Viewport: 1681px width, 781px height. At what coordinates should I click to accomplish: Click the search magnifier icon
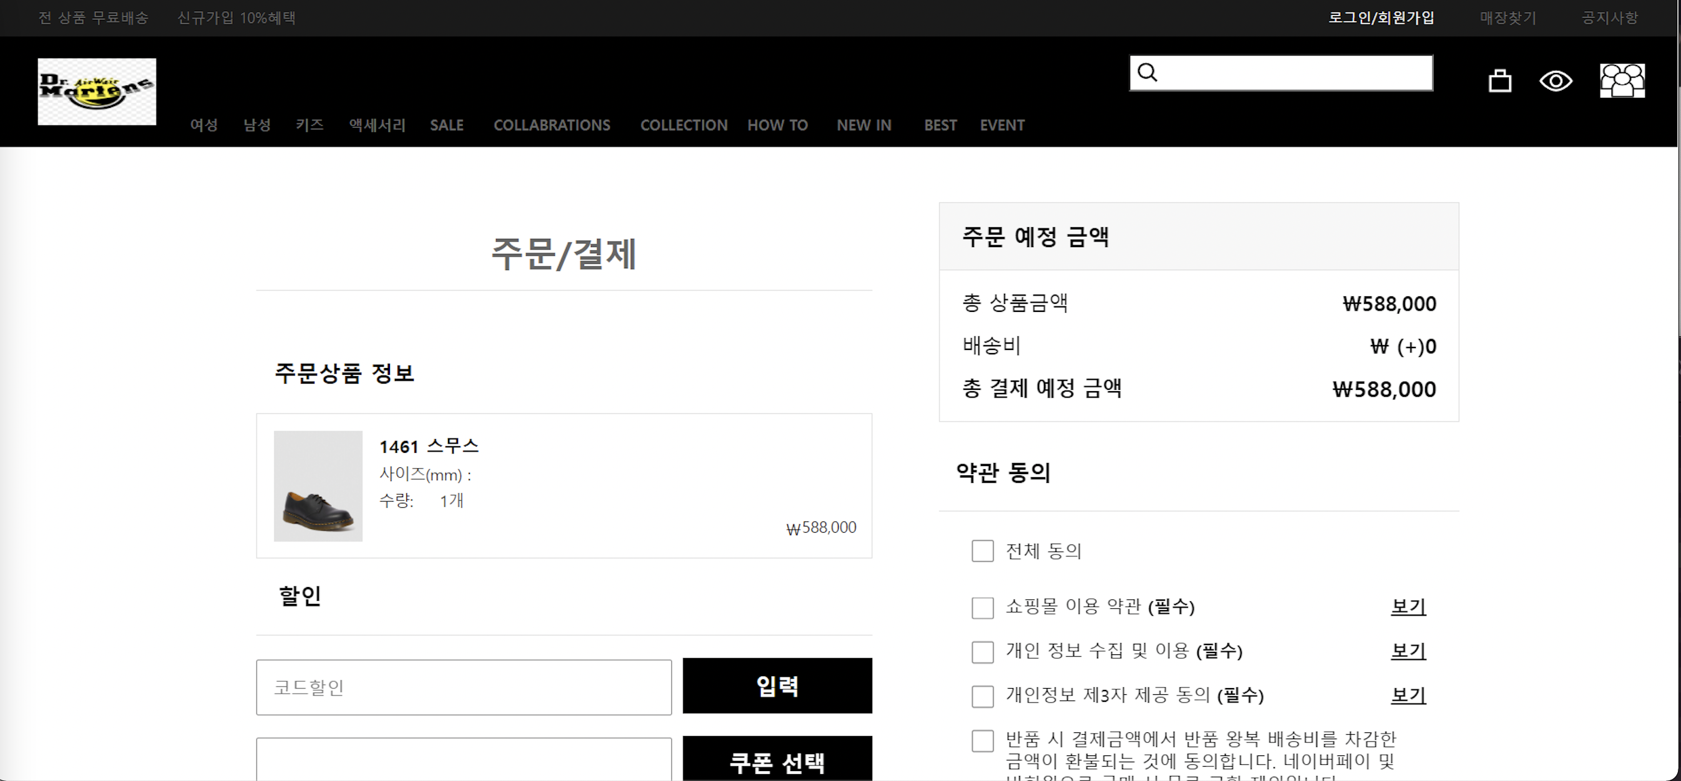click(1146, 72)
